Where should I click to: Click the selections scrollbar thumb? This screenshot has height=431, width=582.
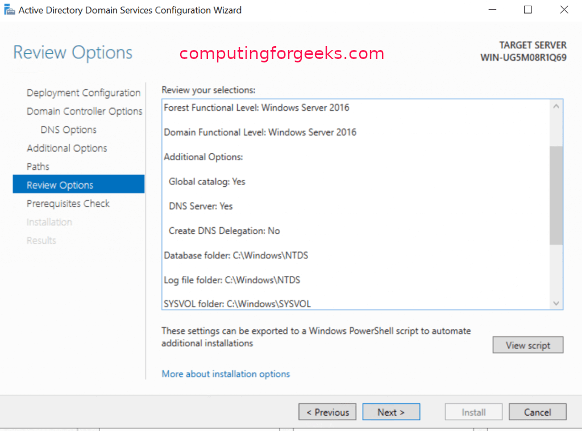[556, 195]
